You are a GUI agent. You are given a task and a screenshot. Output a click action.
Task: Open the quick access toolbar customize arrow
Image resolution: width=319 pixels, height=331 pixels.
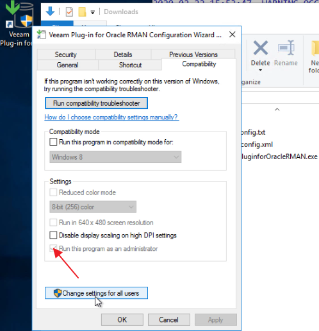click(93, 12)
